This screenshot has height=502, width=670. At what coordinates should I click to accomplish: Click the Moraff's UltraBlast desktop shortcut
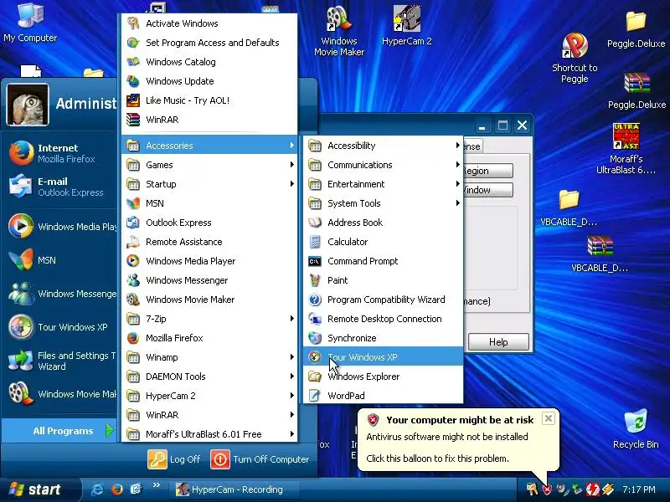coord(626,149)
